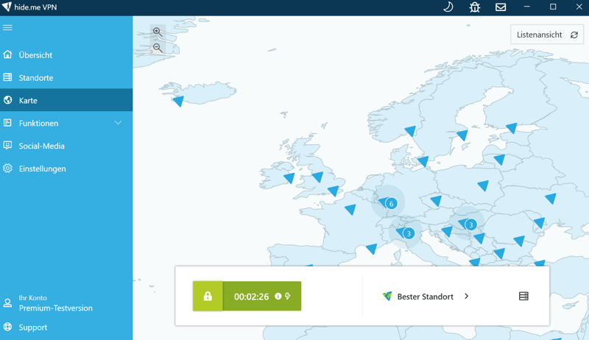Image resolution: width=589 pixels, height=340 pixels.
Task: Open the bug report icon
Action: coord(475,7)
